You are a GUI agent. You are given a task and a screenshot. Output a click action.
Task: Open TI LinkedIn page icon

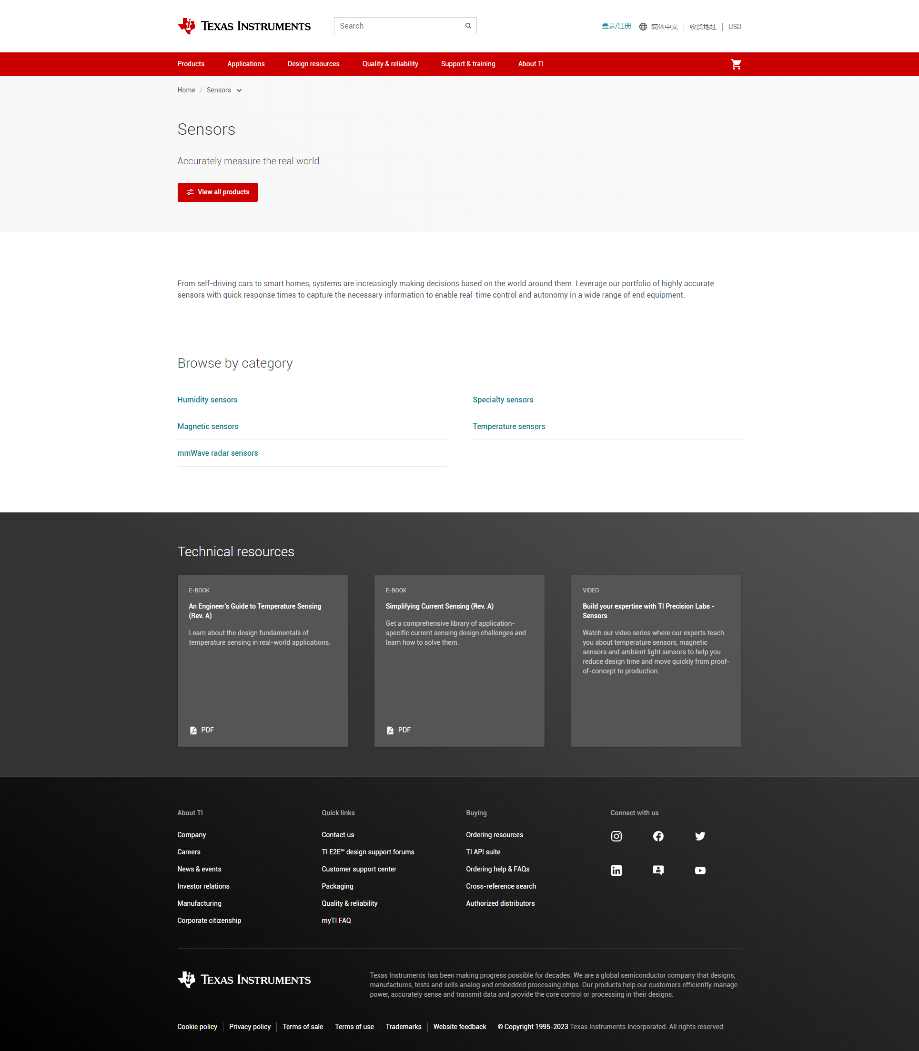click(616, 871)
